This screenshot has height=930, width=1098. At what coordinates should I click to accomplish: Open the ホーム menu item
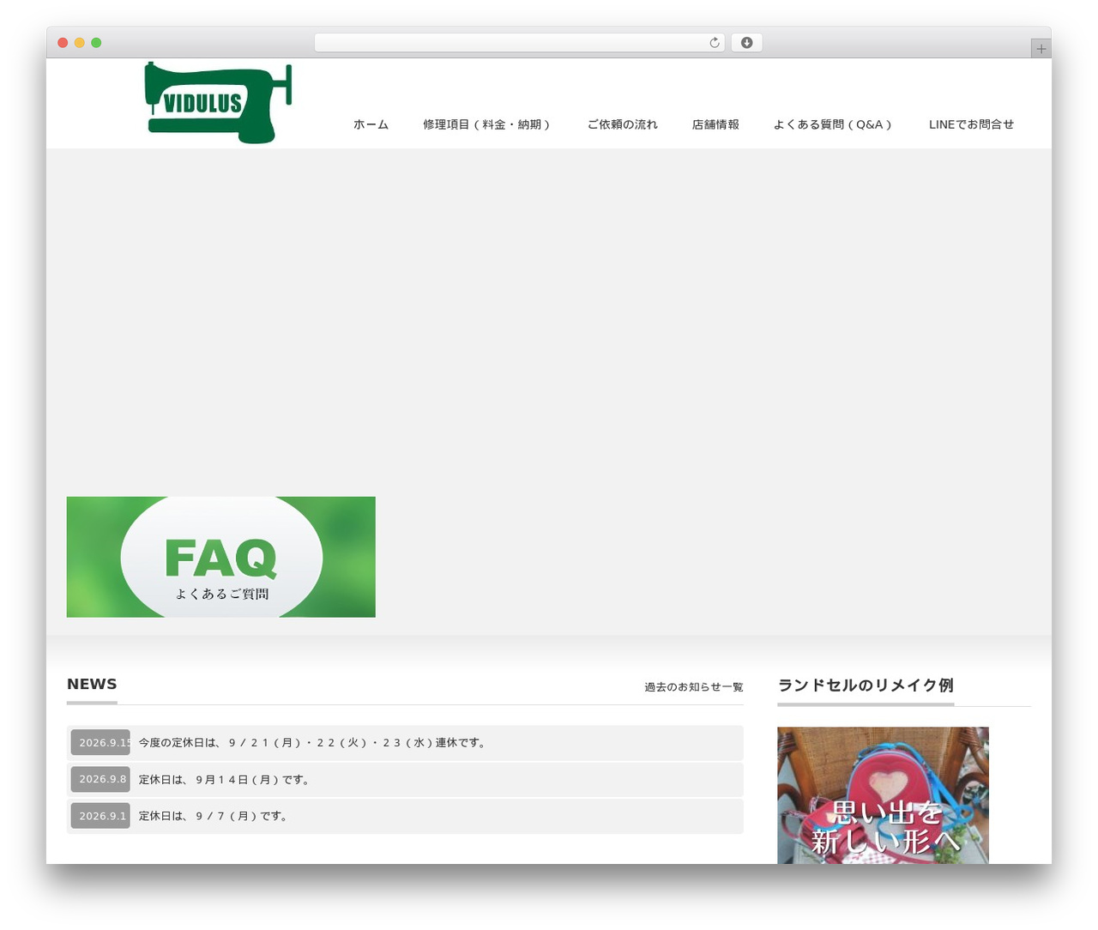(371, 124)
